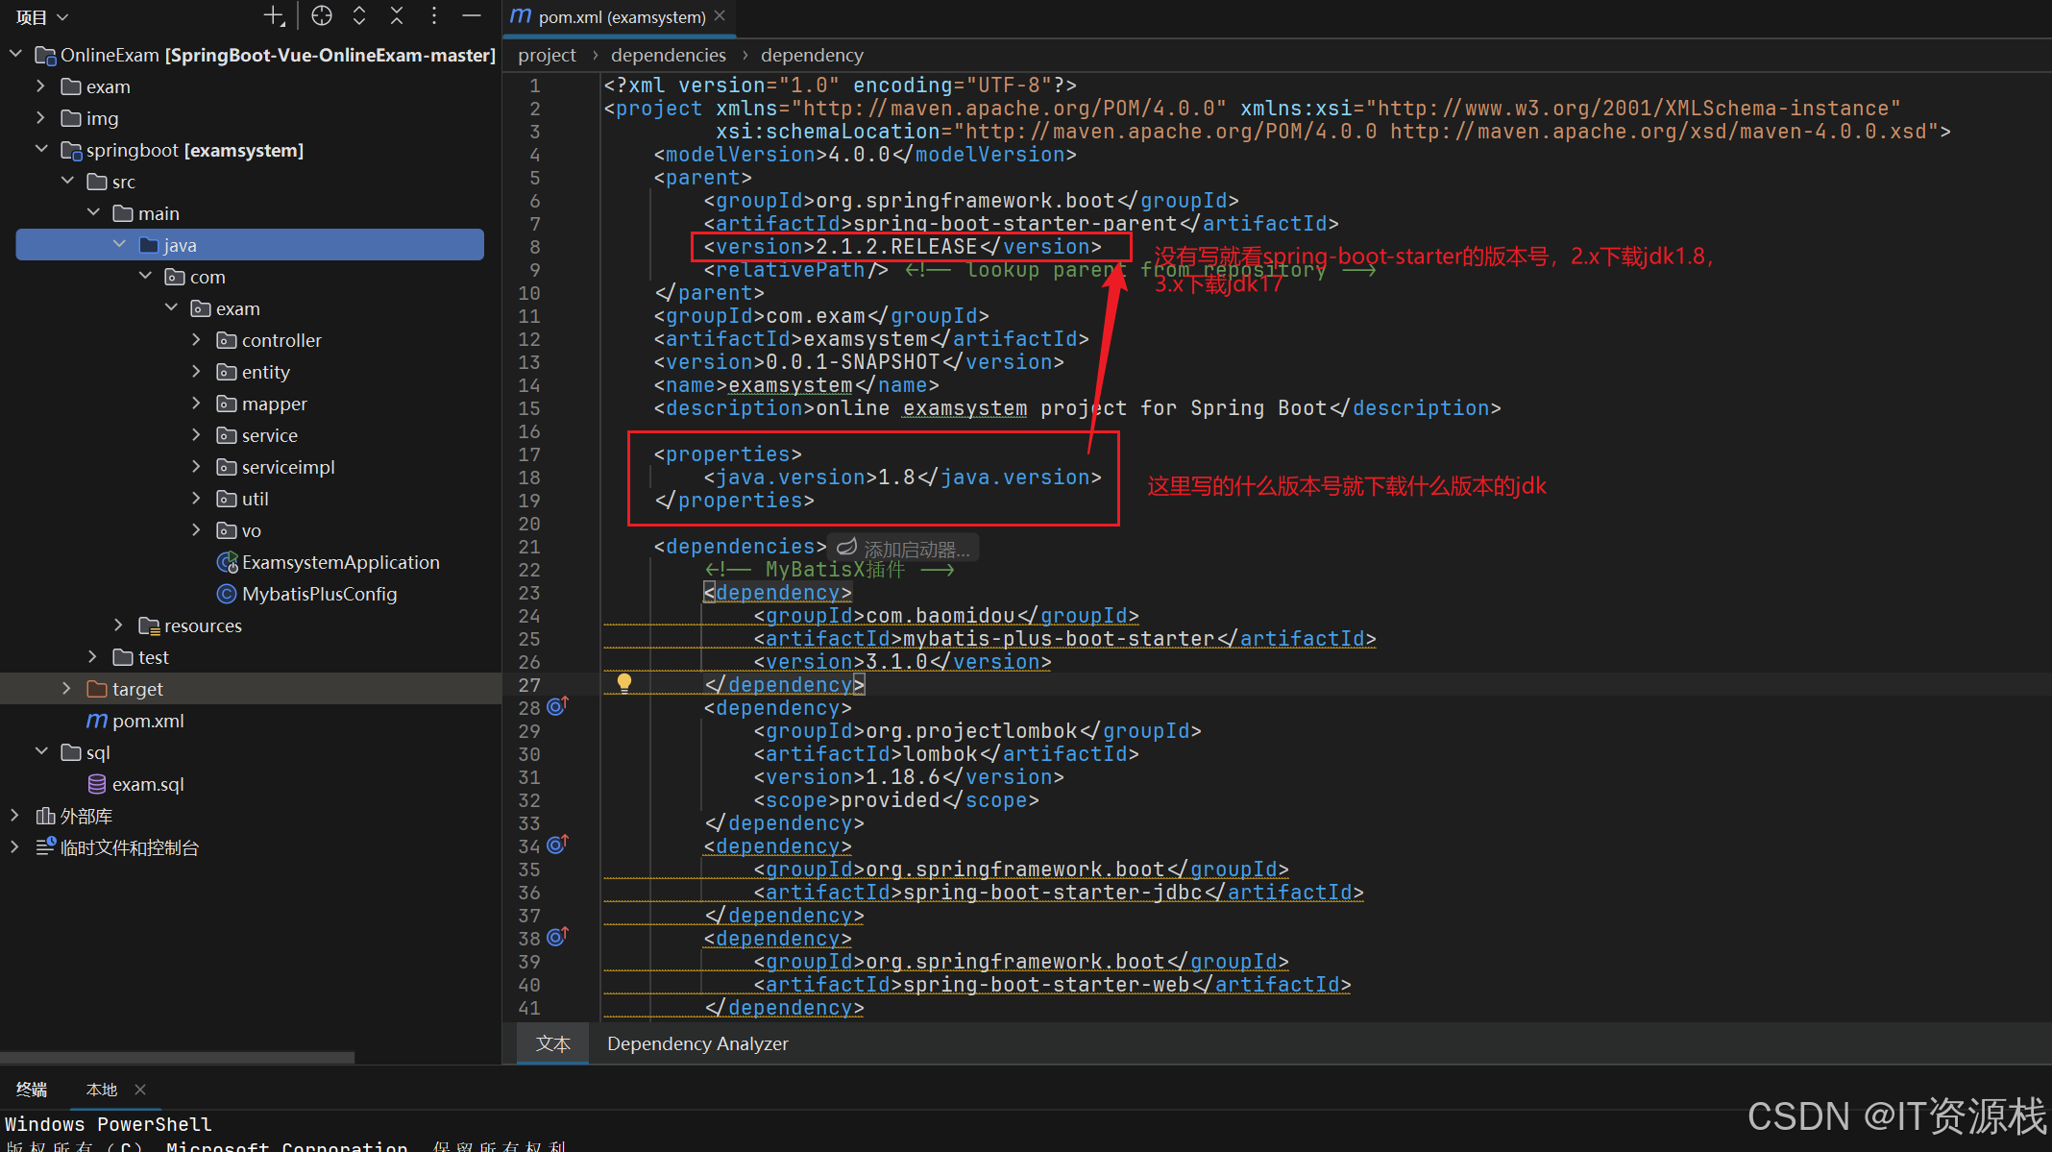The height and width of the screenshot is (1152, 2052).
Task: Collapse the springboot examsystem module
Action: [40, 150]
